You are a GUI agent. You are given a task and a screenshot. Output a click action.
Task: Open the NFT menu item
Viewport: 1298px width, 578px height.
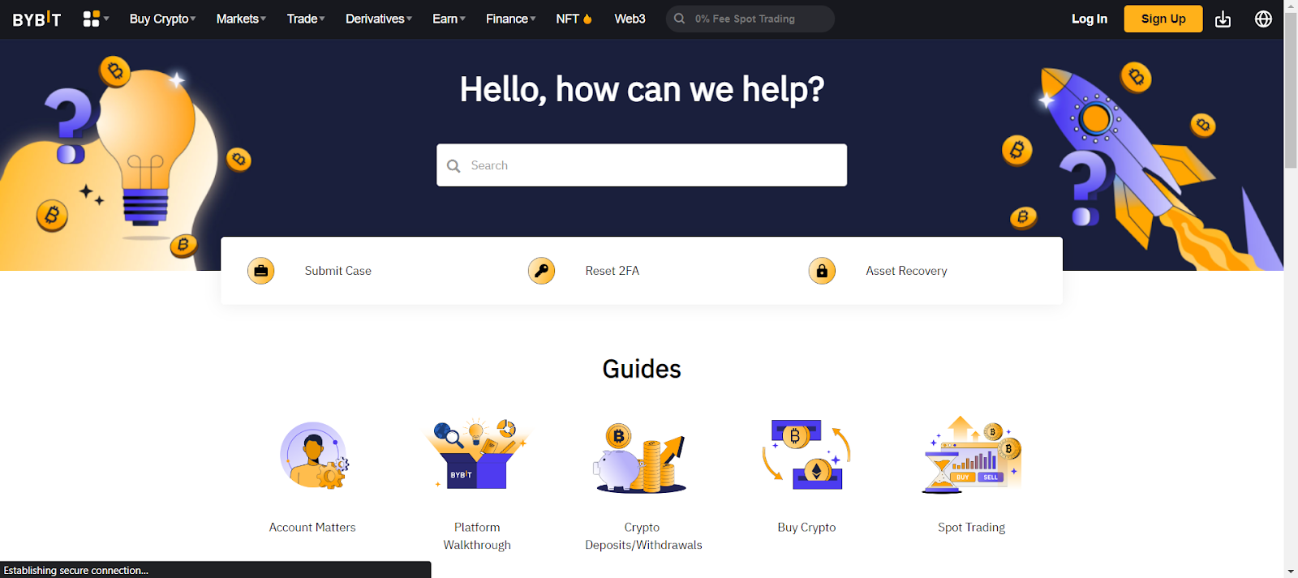coord(574,19)
